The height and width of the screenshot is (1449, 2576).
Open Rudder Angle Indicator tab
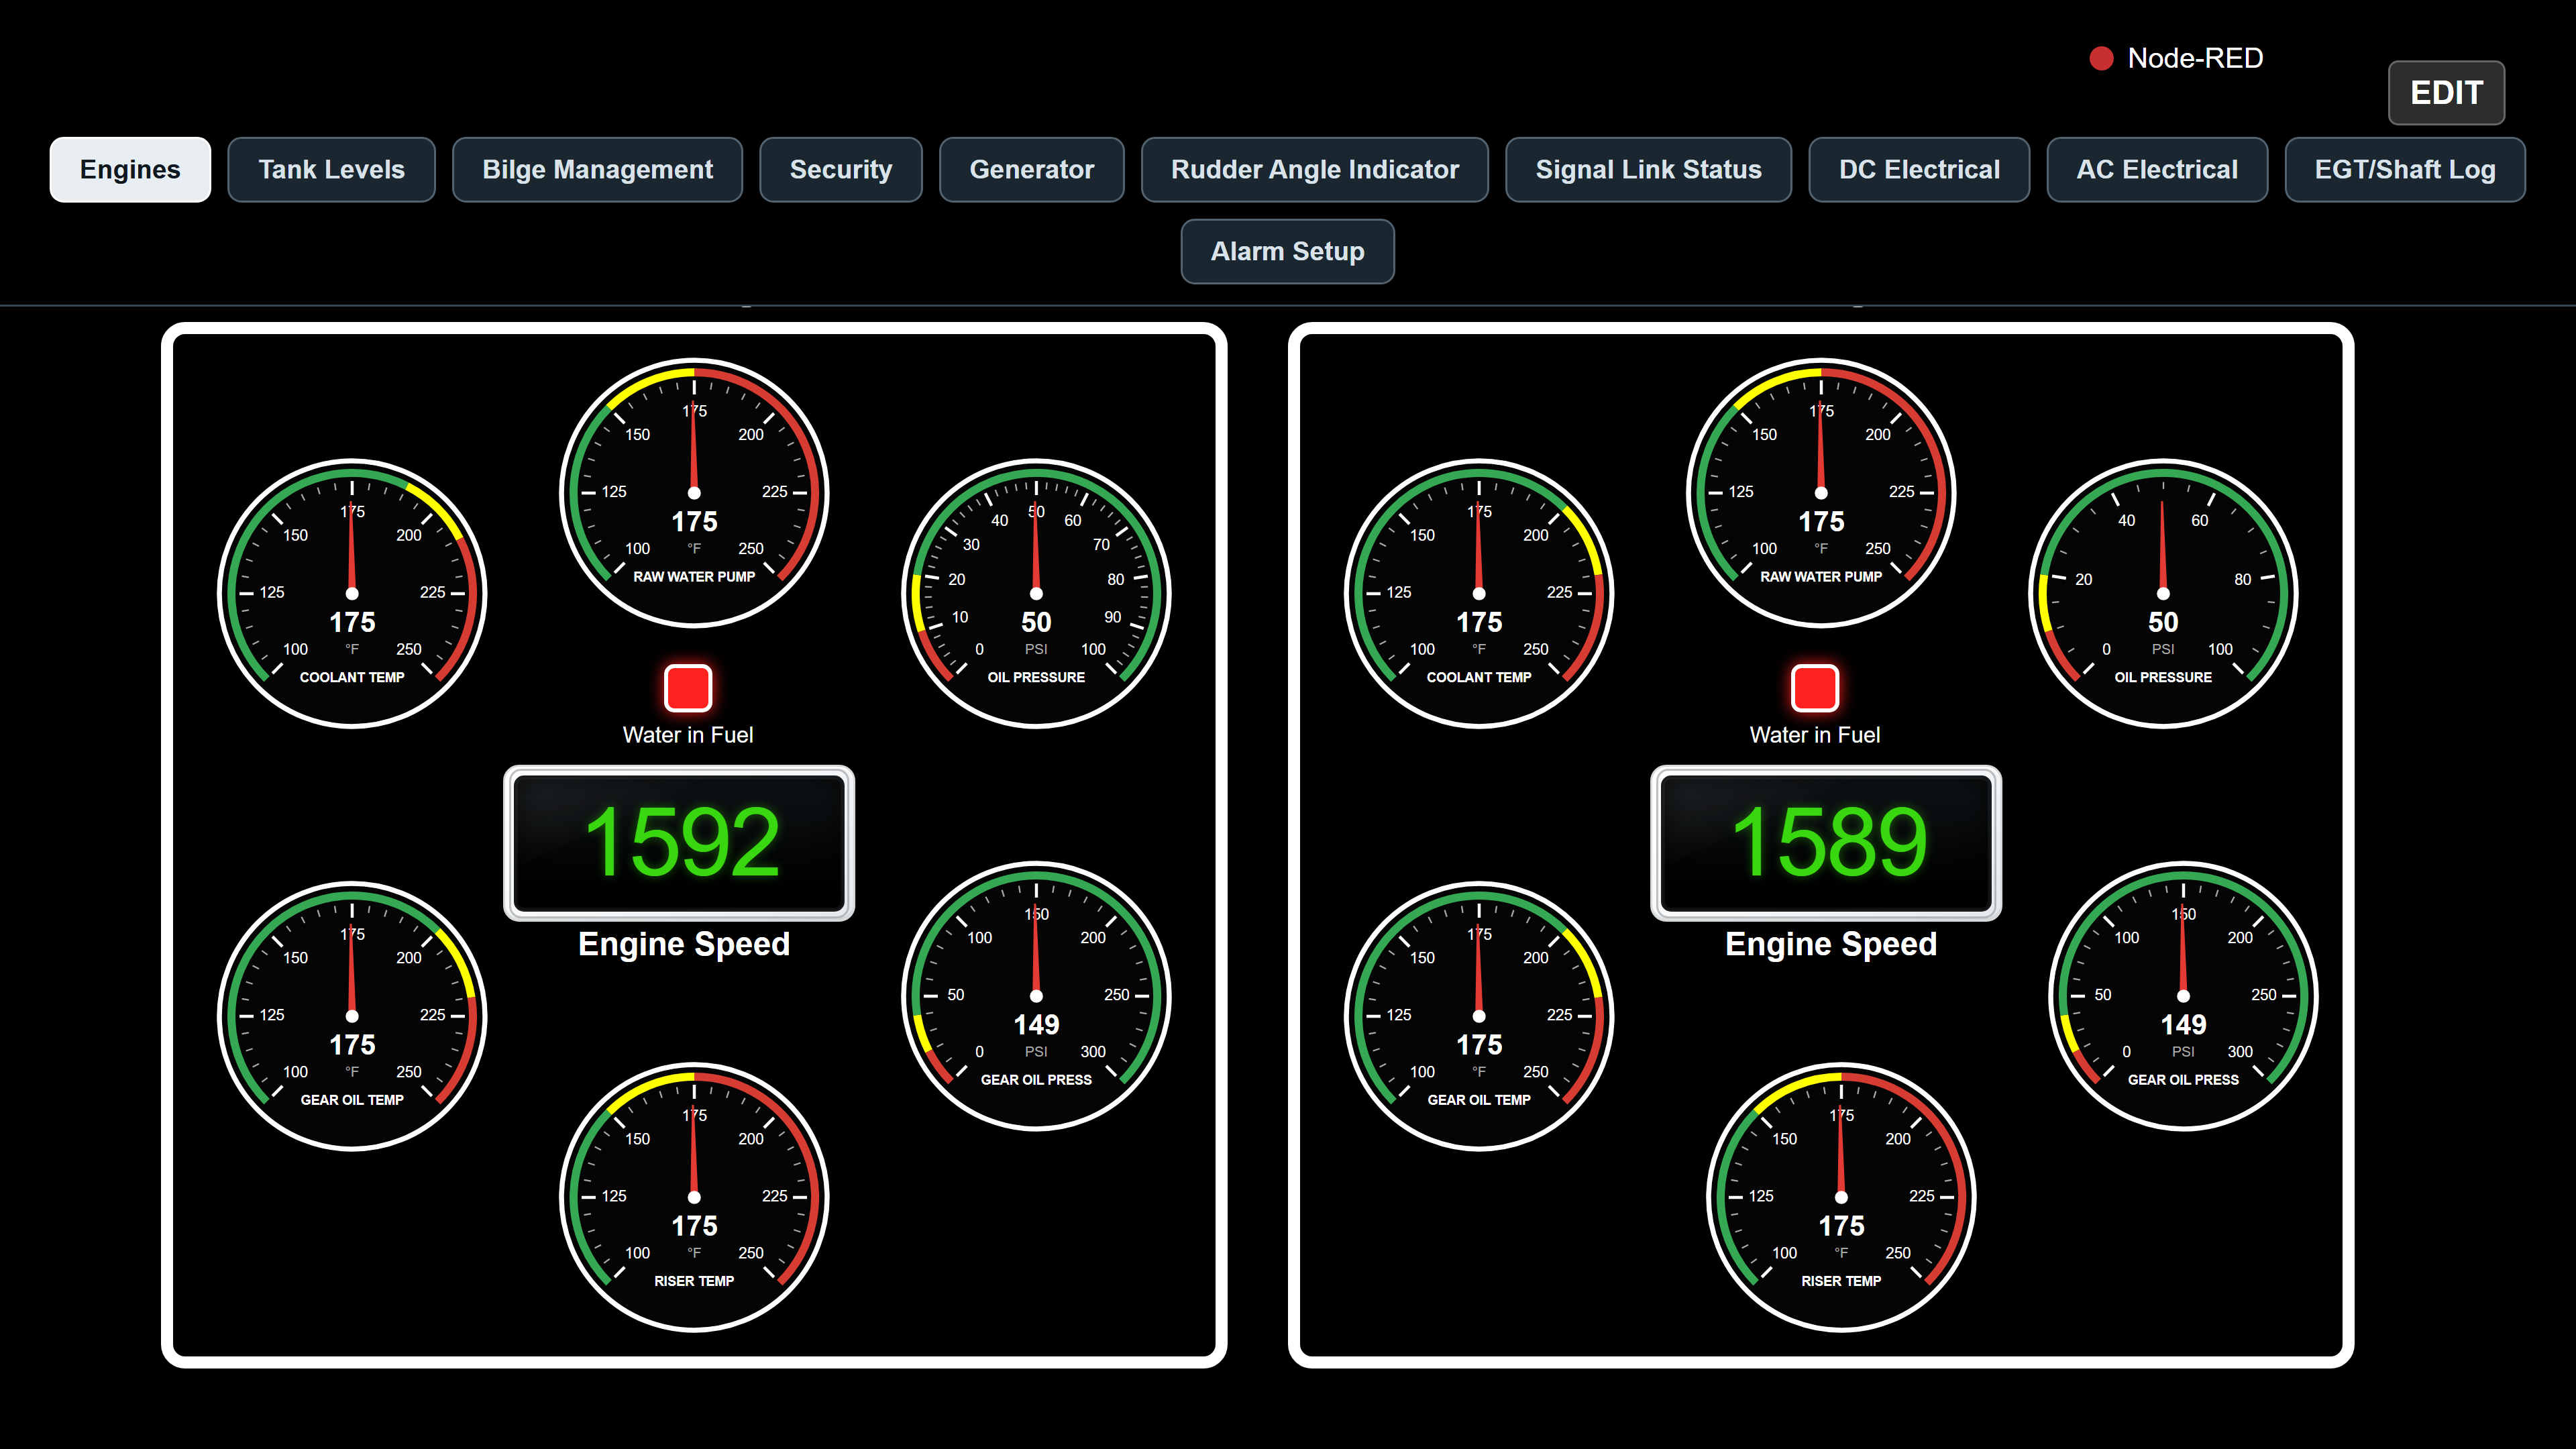click(x=1314, y=170)
